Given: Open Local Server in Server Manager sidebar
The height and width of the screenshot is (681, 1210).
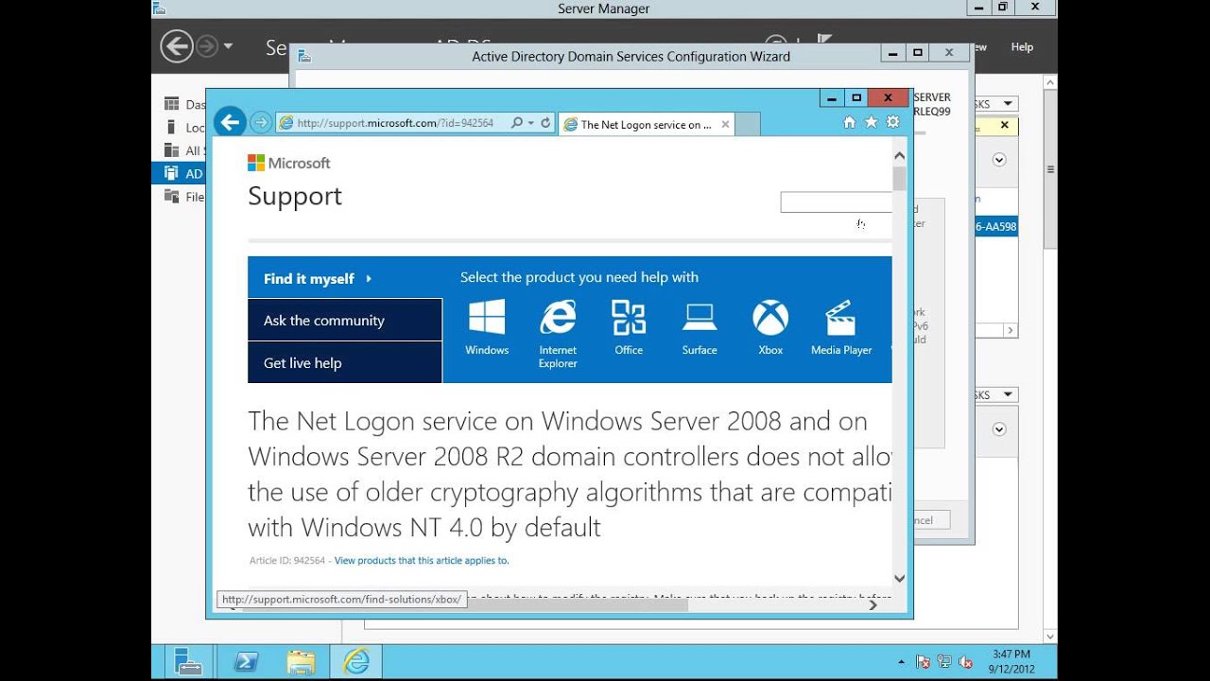Looking at the screenshot, I should coord(184,127).
